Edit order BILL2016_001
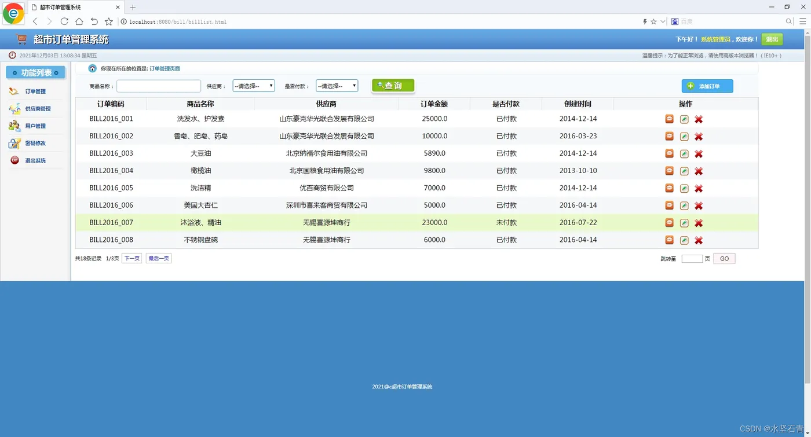Screen dimensions: 811x437 point(684,119)
